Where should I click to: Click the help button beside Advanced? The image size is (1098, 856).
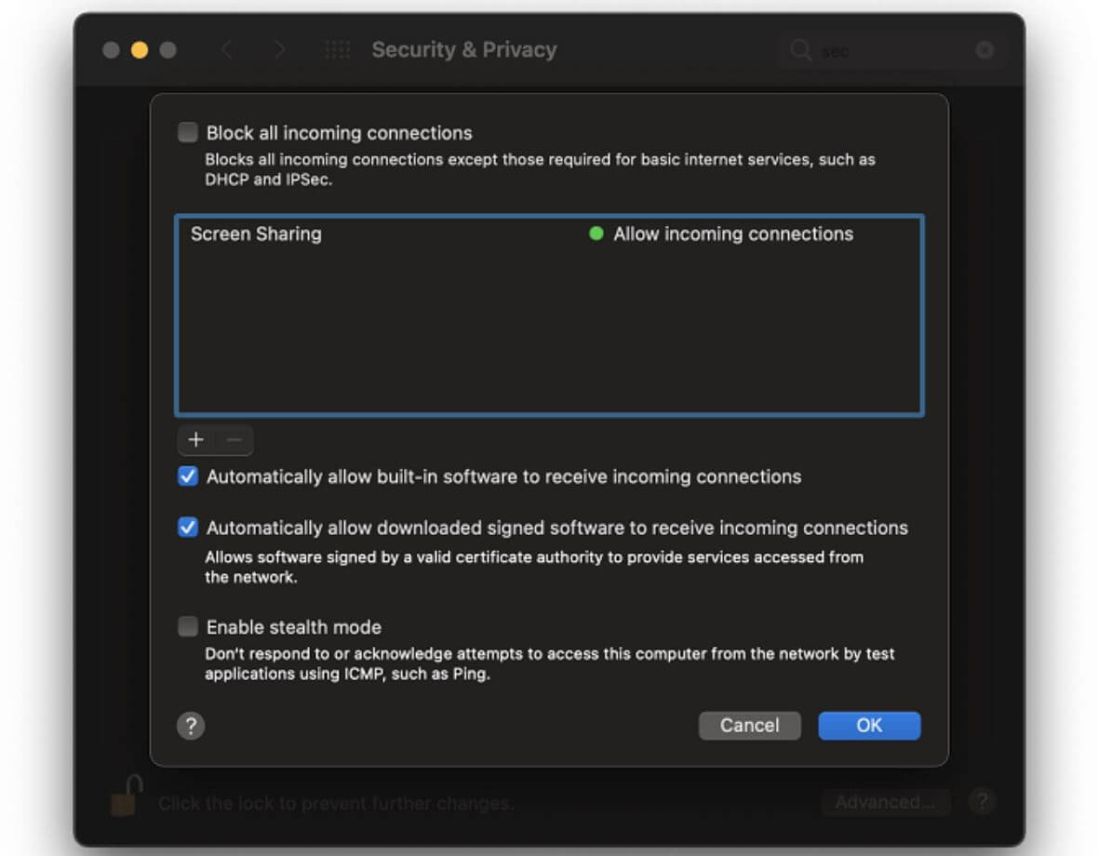[982, 801]
